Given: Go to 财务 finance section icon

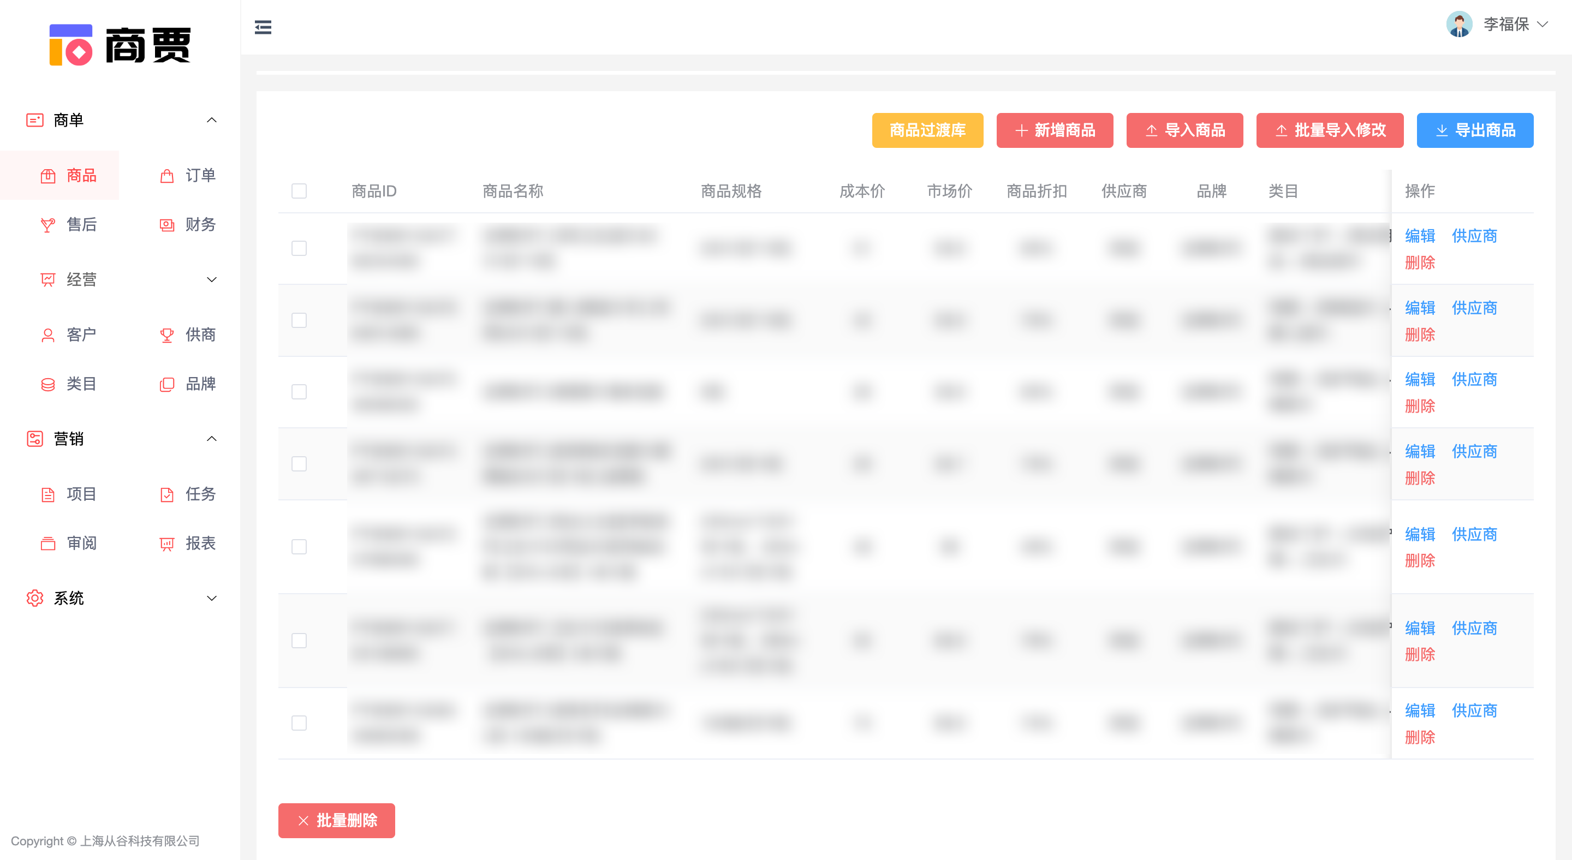Looking at the screenshot, I should click(166, 225).
